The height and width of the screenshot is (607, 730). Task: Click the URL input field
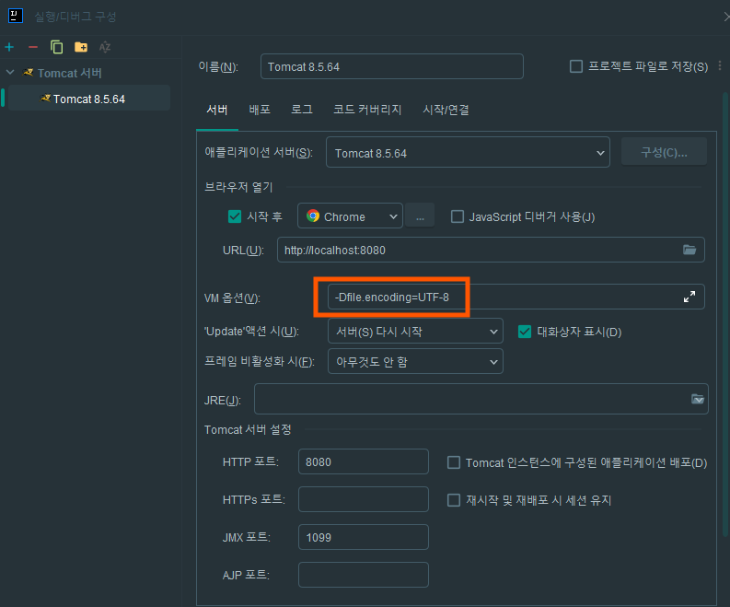491,251
